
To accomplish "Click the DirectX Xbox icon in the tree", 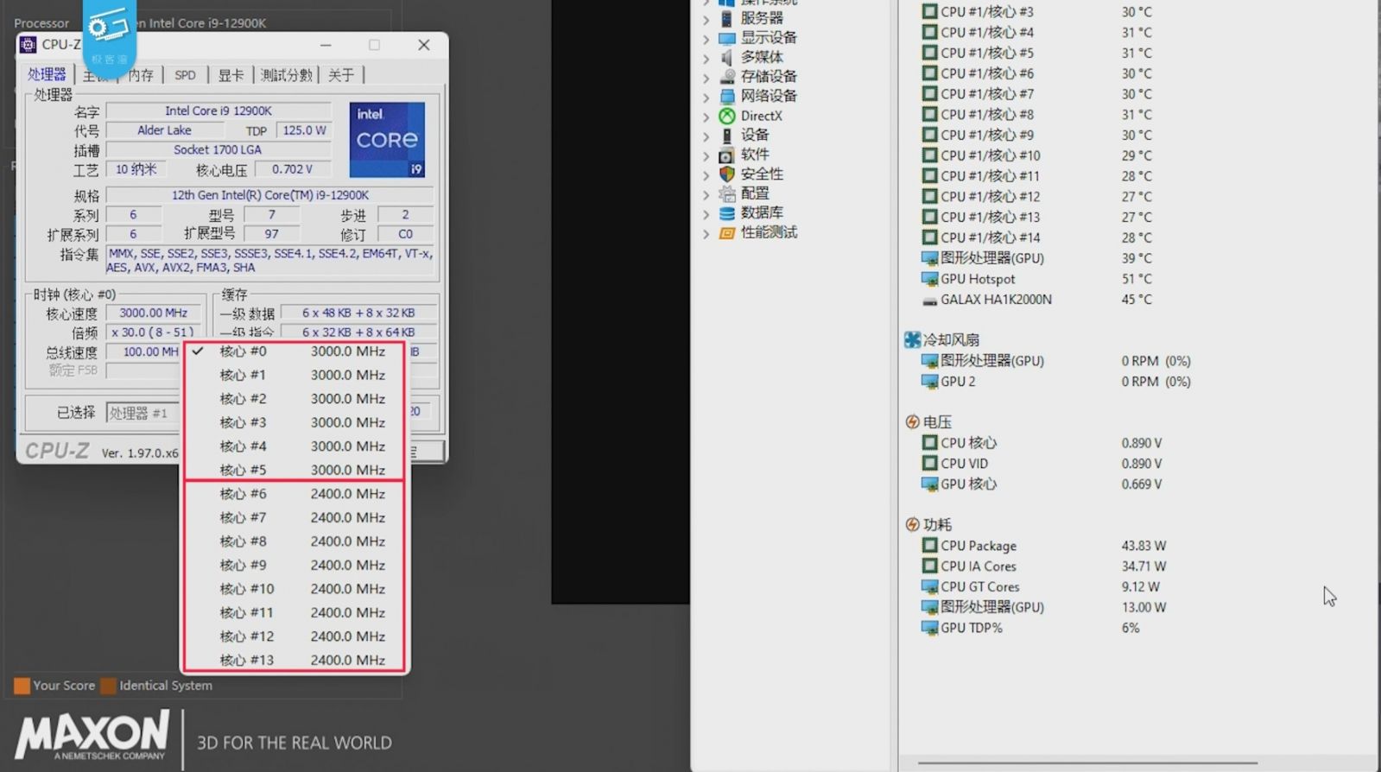I will pos(726,116).
